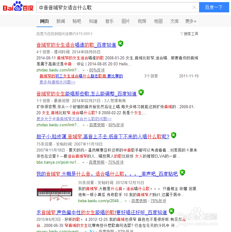The image size is (231, 232).
Task: Open the 贴吧 tab
Action: pyautogui.click(x=77, y=21)
